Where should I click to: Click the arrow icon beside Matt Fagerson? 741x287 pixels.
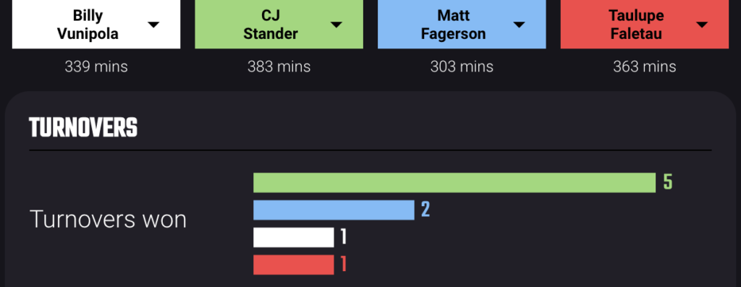[519, 25]
